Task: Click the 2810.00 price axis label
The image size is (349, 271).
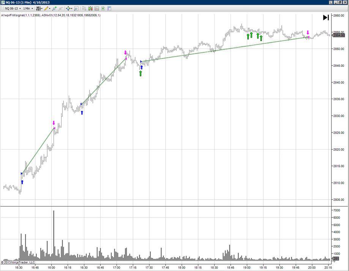Action: coord(338,183)
